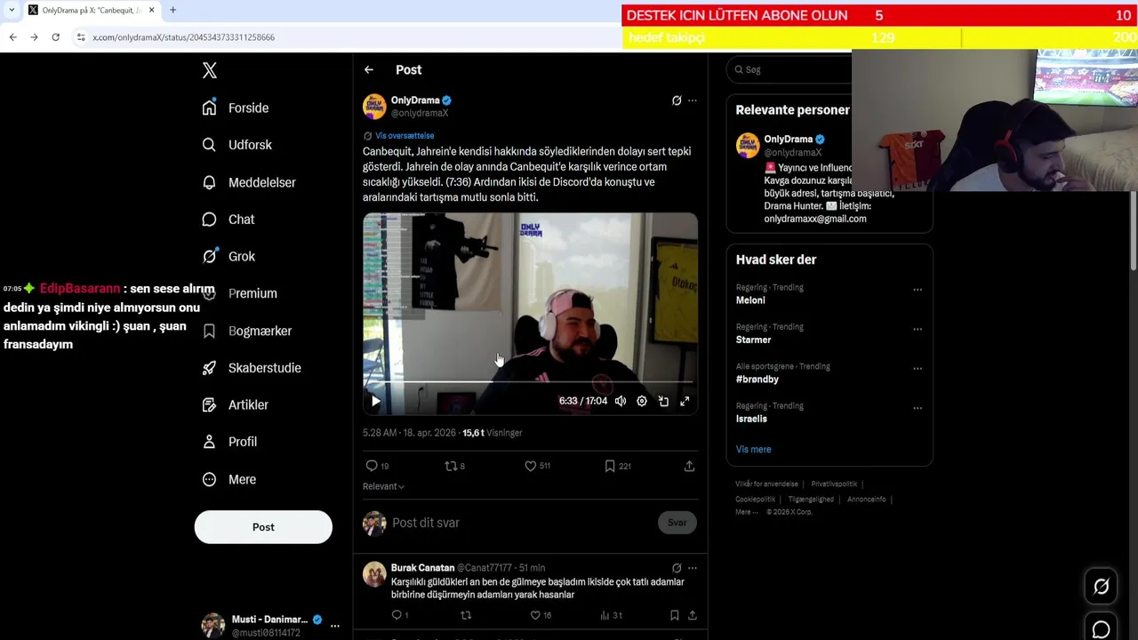
Task: Play the video in the post
Action: 375,401
